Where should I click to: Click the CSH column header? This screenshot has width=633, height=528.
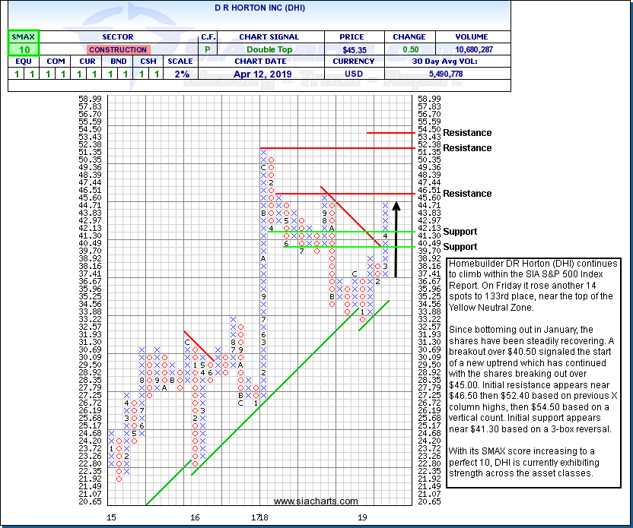(x=148, y=62)
